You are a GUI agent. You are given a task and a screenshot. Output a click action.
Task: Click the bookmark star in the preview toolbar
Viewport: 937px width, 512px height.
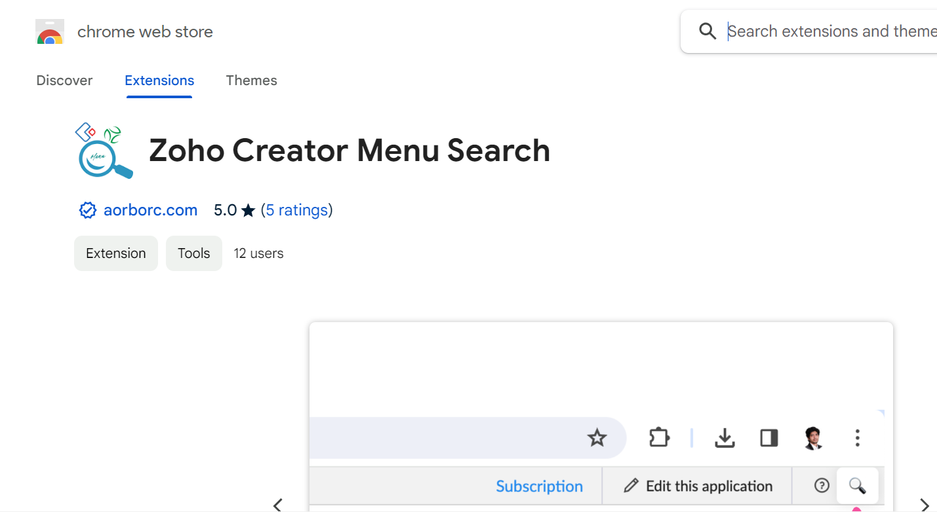pyautogui.click(x=597, y=438)
